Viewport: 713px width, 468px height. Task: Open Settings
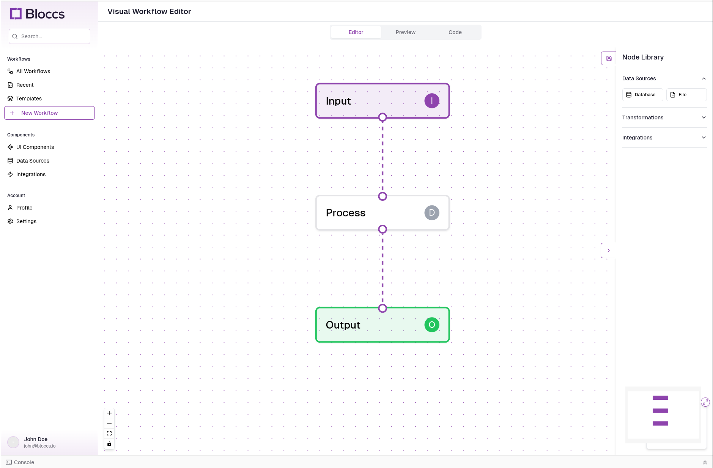pos(49,221)
